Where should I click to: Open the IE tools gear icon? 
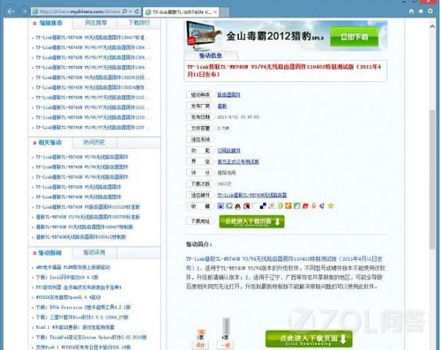click(x=430, y=11)
